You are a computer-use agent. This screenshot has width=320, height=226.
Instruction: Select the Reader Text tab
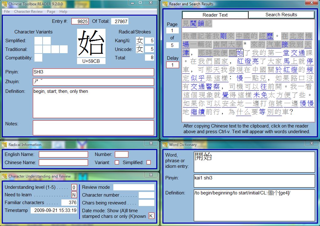215,15
